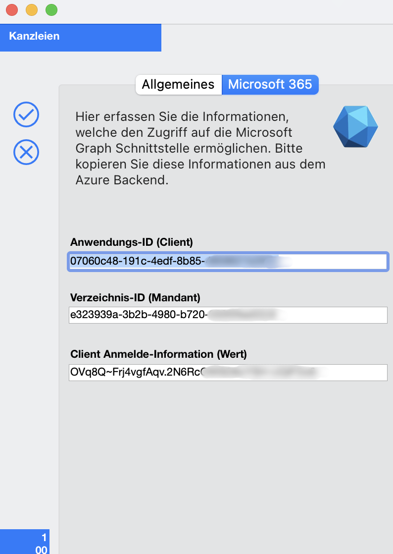
Task: Focus the Anwendungs-ID (Client) input field
Action: (228, 262)
